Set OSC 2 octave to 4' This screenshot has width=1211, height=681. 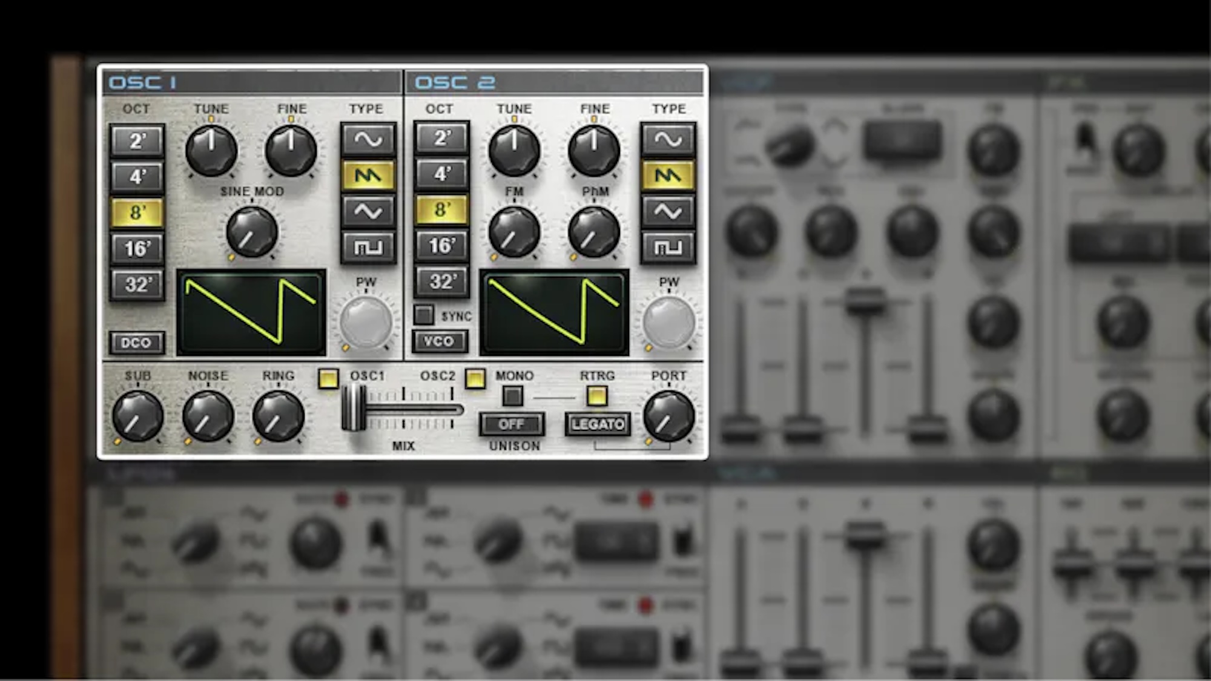pos(442,174)
